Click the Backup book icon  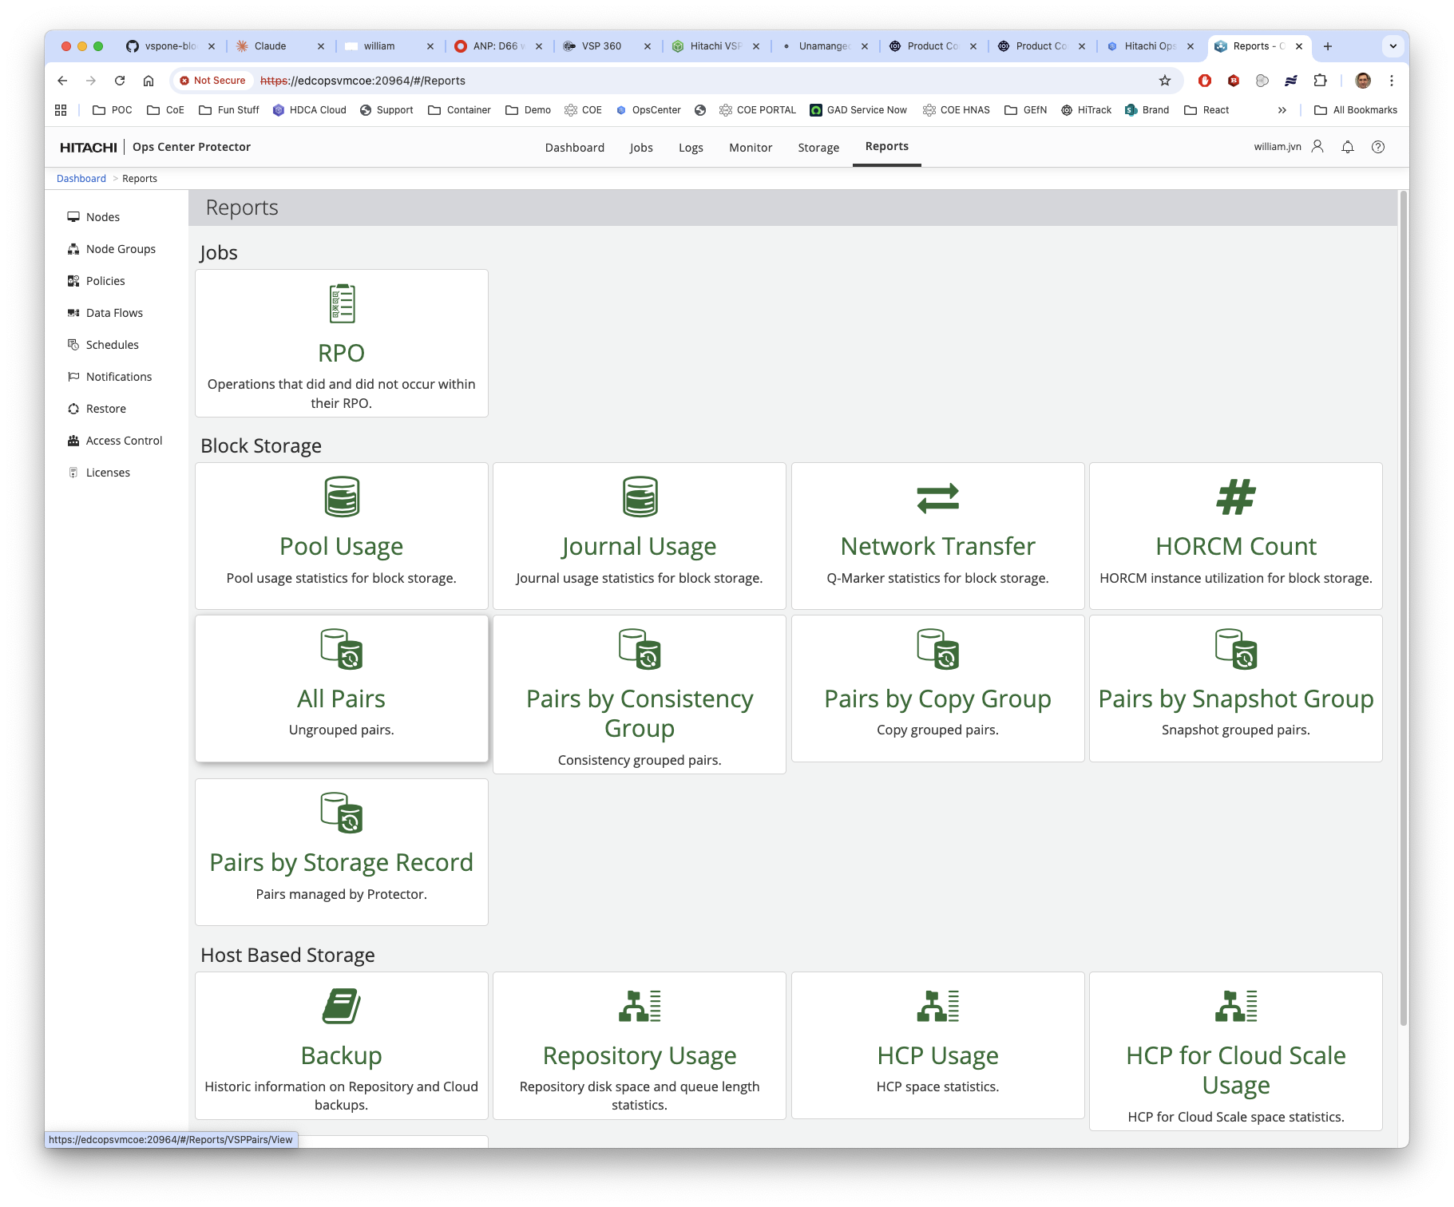coord(342,1006)
